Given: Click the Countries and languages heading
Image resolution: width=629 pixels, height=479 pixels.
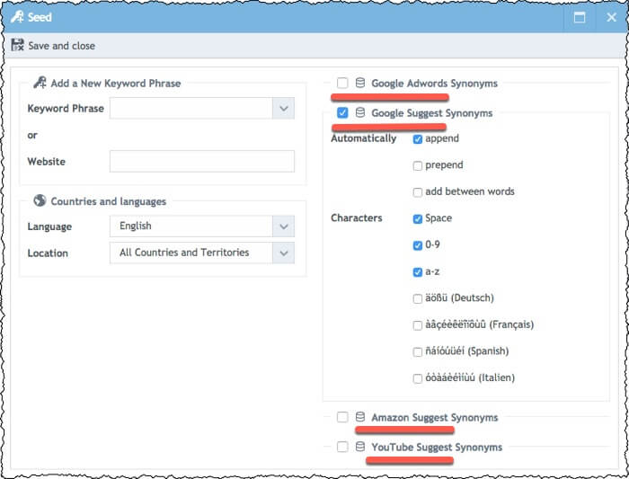Looking at the screenshot, I should 109,201.
